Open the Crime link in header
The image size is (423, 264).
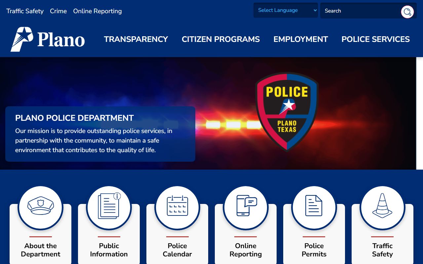[58, 11]
